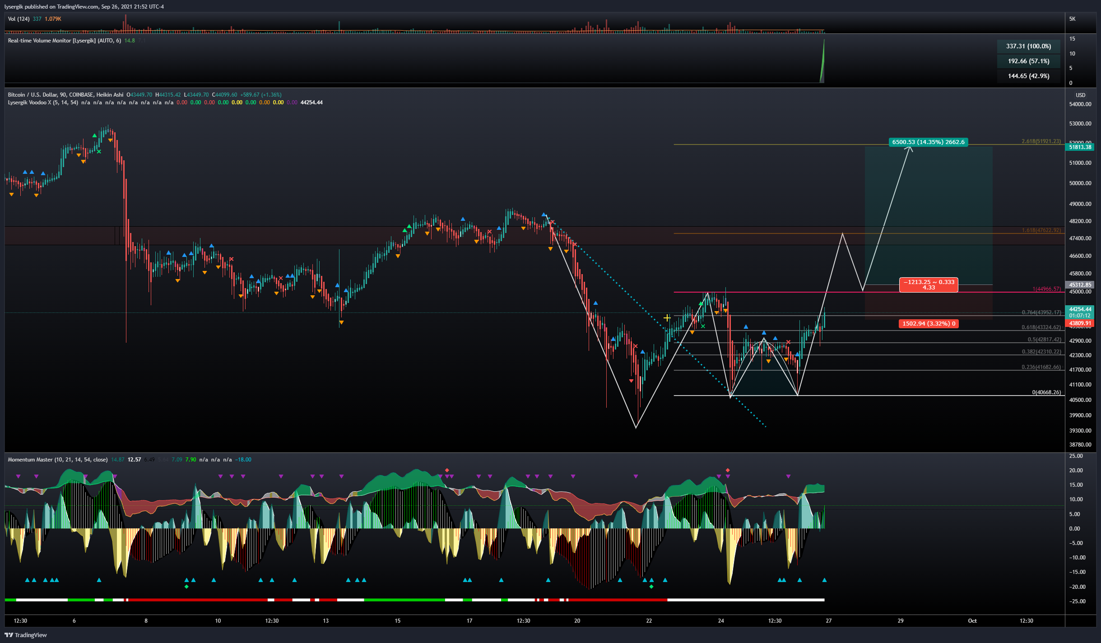Click the Oct label on the time axis
The width and height of the screenshot is (1101, 643).
pyautogui.click(x=972, y=621)
